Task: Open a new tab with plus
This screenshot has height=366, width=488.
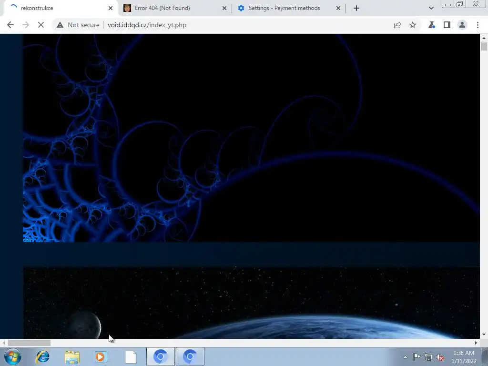Action: (x=356, y=8)
